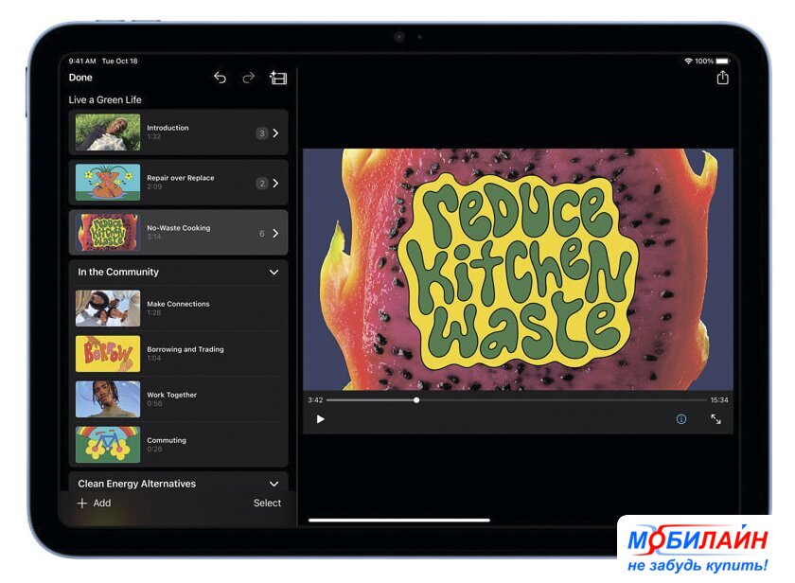Tap the share icon at top right
Image resolution: width=795 pixels, height=583 pixels.
click(722, 78)
